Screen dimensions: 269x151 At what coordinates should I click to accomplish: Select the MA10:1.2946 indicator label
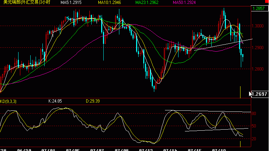pos(109,2)
